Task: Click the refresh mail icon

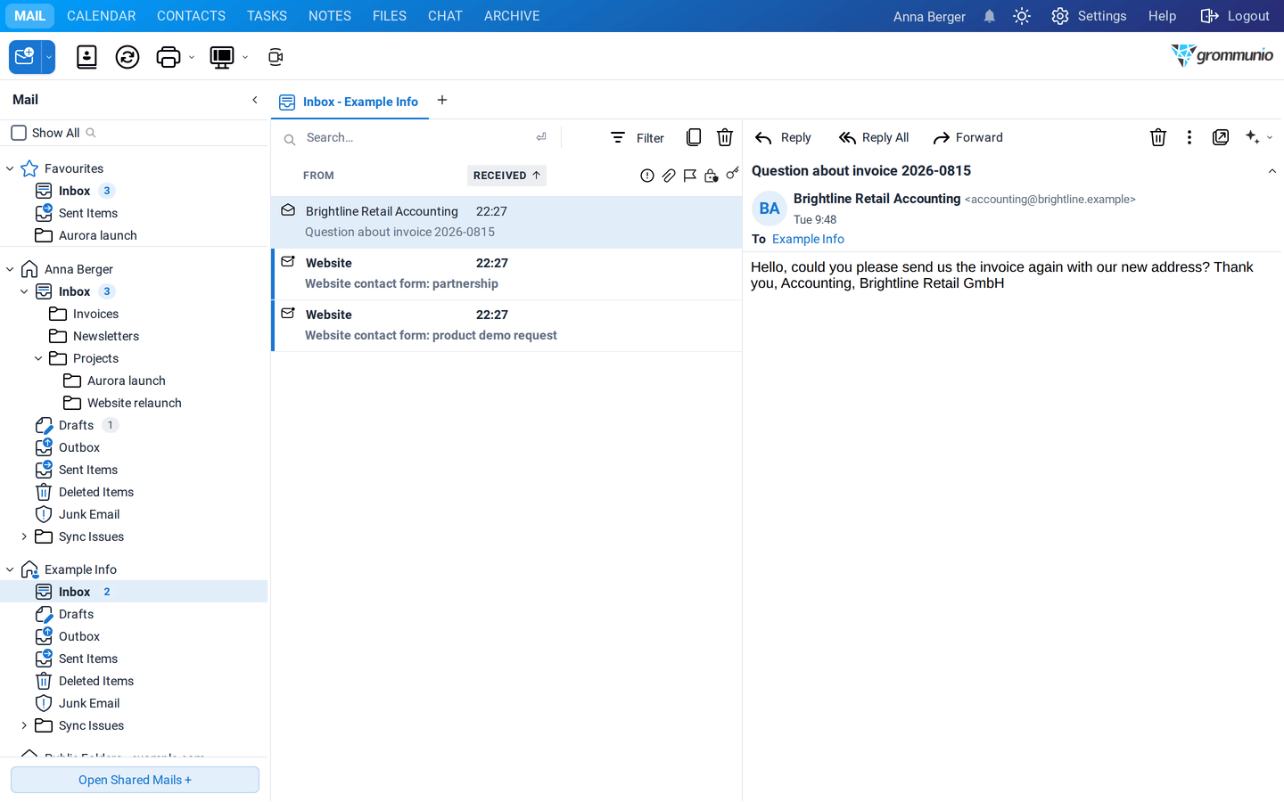Action: click(128, 57)
